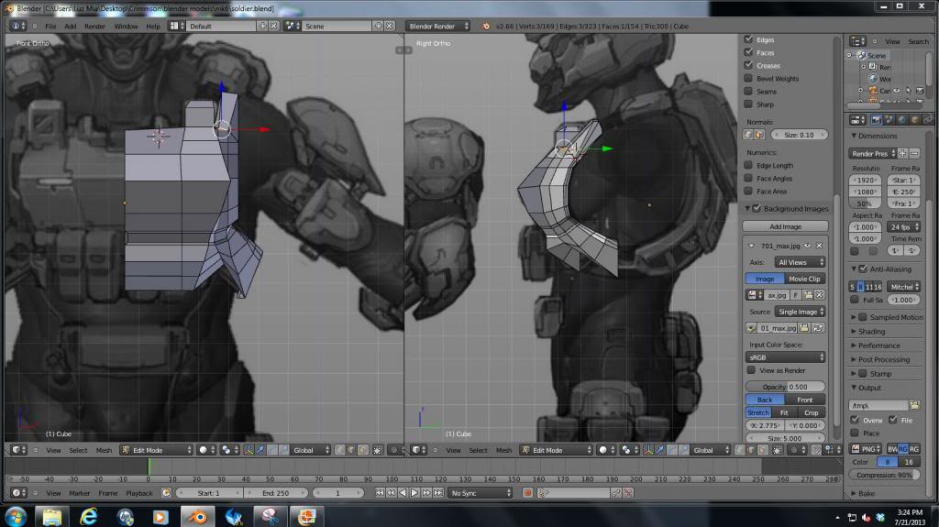Set background image to Front
The width and height of the screenshot is (939, 527).
(805, 400)
